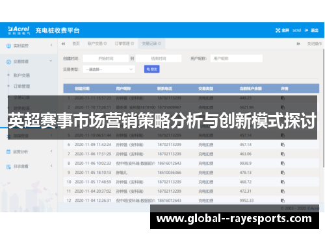Click the 联系电话 column header
Screen dimensions: 325x235
(164, 89)
